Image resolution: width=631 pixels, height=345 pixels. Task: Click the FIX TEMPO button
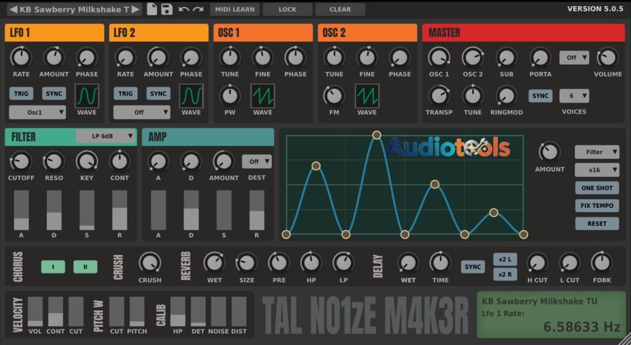597,206
